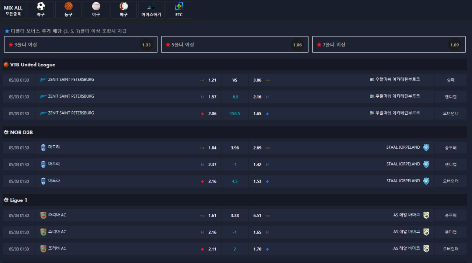Click the 핸디캡 label in the NOR D3B section

(451, 165)
